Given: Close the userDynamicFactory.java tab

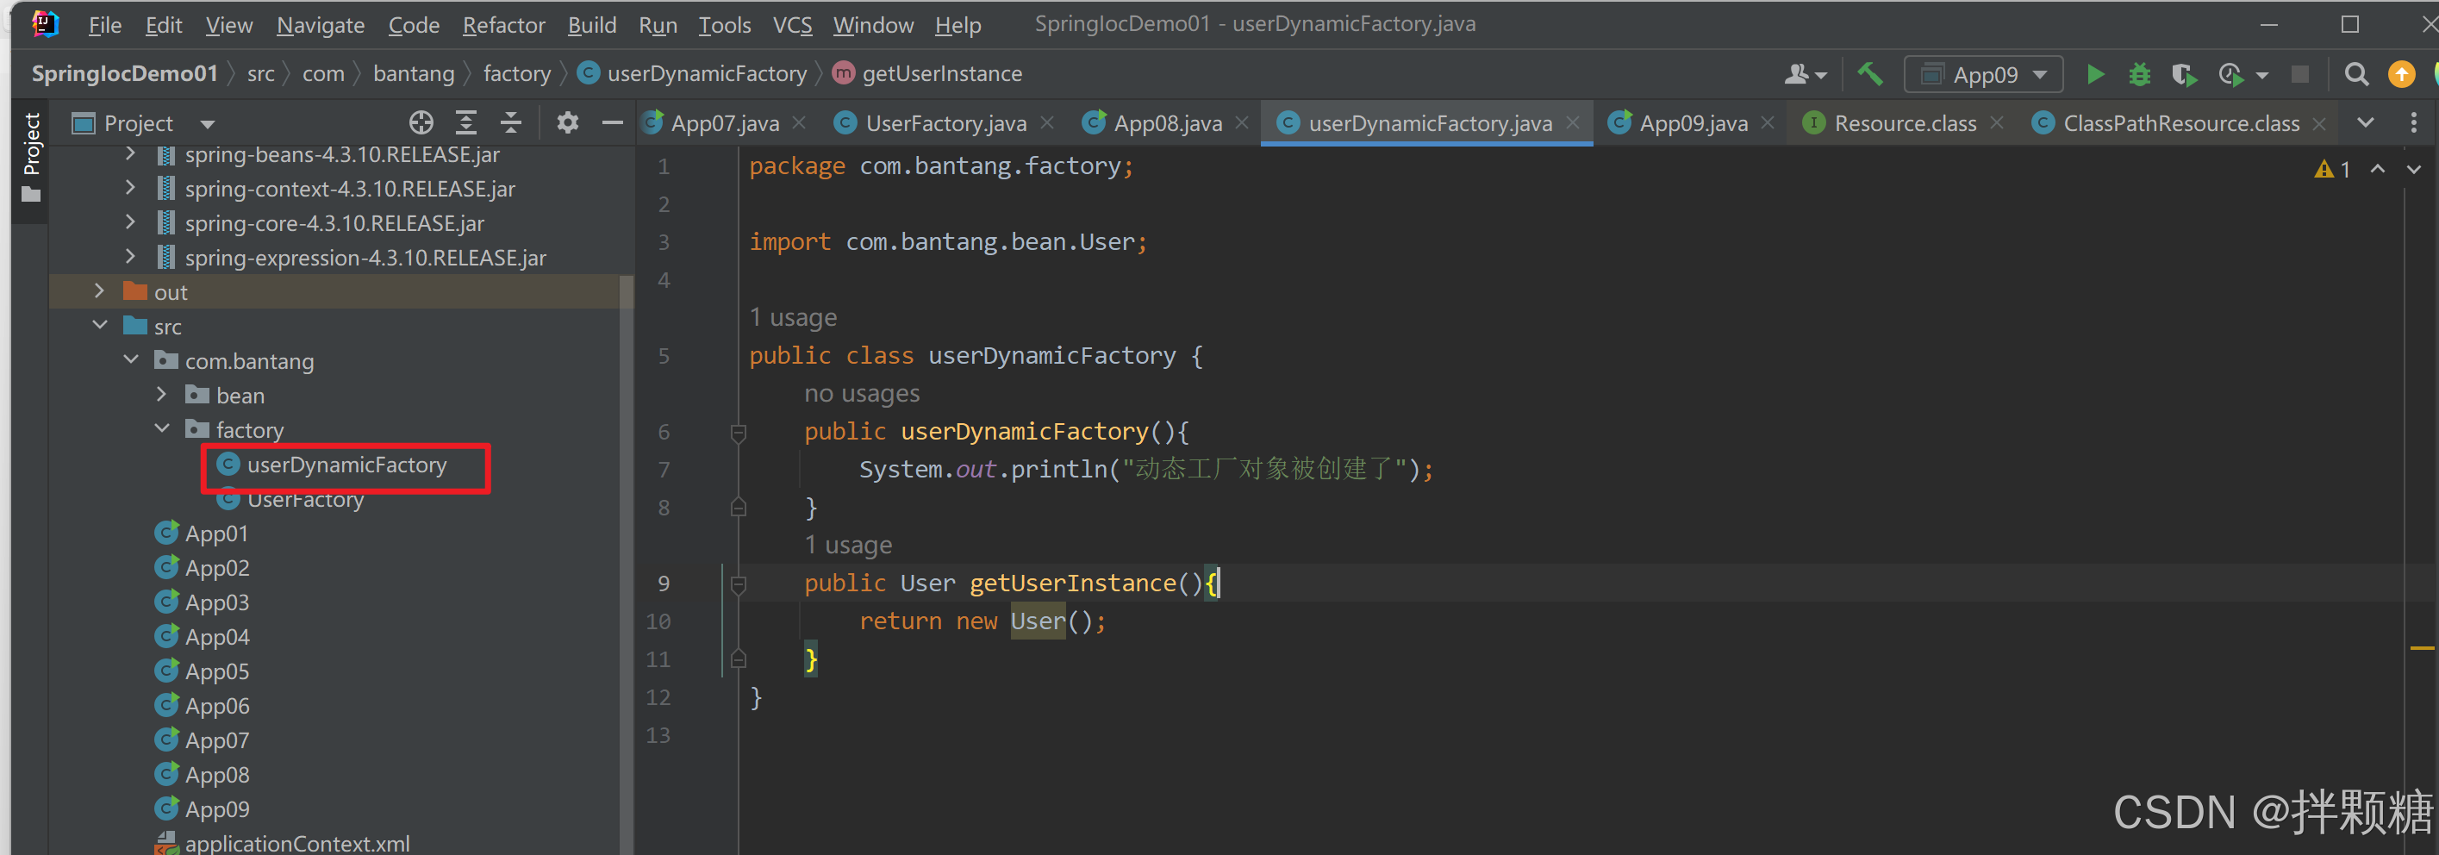Looking at the screenshot, I should (1573, 123).
